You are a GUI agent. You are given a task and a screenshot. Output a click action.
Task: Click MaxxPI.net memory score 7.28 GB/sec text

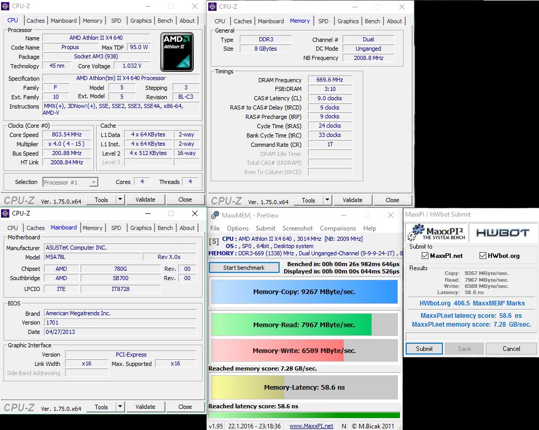click(x=472, y=324)
